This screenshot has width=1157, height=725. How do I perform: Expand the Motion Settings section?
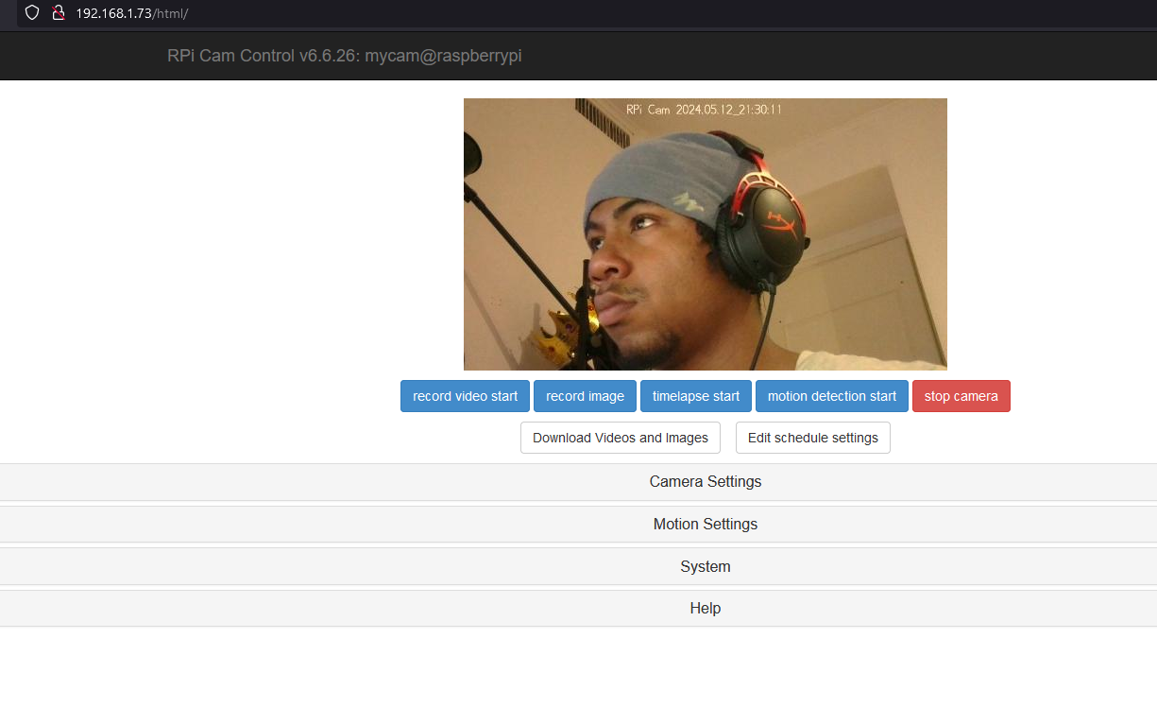click(x=705, y=524)
